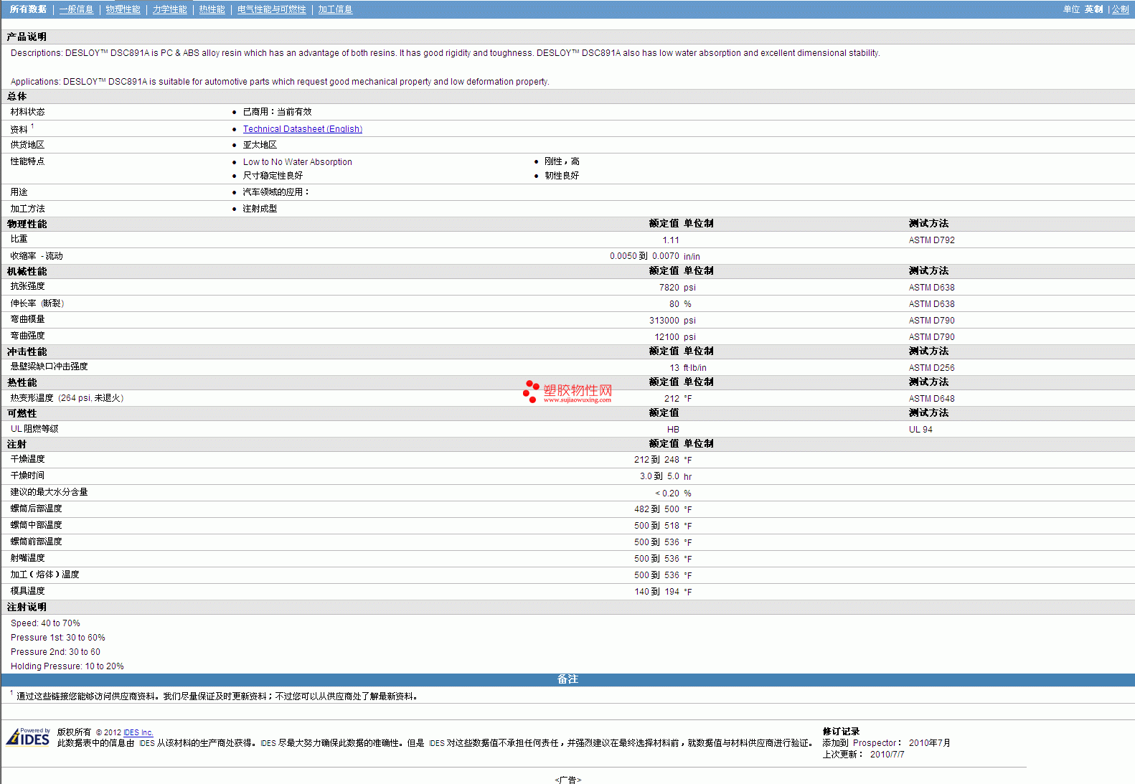Screen dimensions: 1135x784
Task: Click the 螺筒前部温度 row label
Action: (x=36, y=542)
